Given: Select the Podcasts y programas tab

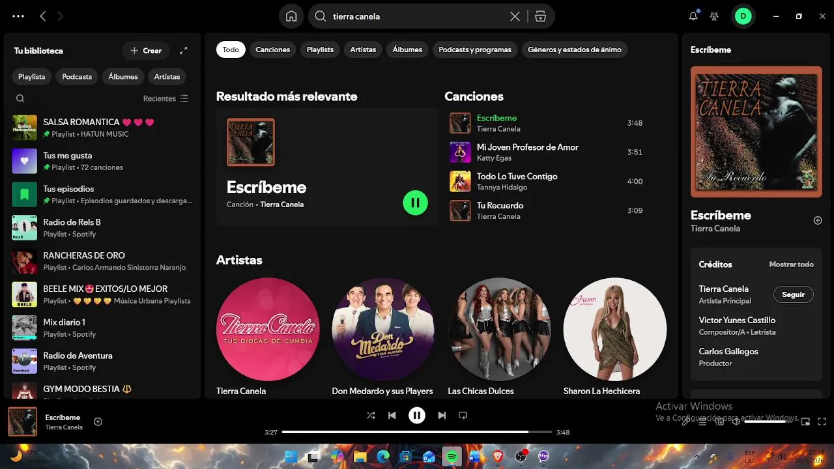Looking at the screenshot, I should click(x=475, y=50).
